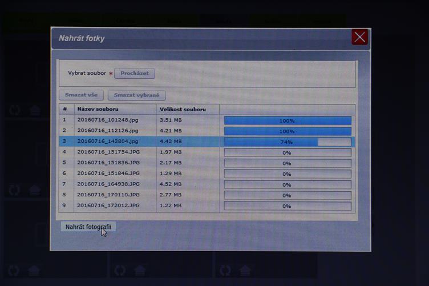Click the 4.42 MB size cell
The height and width of the screenshot is (286, 429).
171,141
